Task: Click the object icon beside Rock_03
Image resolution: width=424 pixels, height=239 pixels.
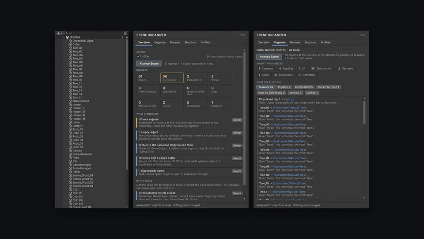Action: pos(70,137)
